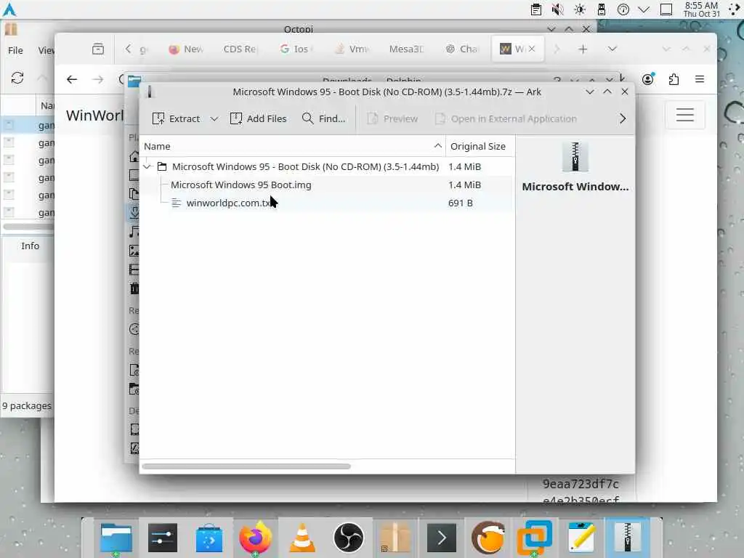Open the orange swirl dock icon

488,538
